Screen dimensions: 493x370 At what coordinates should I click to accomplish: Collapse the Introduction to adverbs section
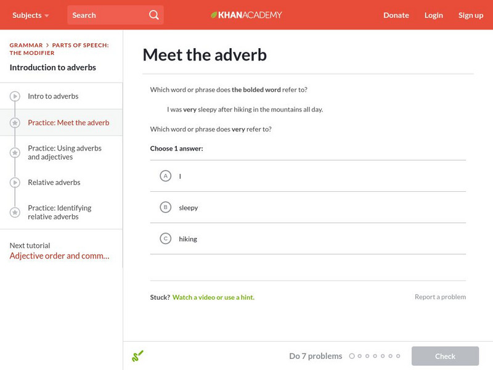[54, 67]
